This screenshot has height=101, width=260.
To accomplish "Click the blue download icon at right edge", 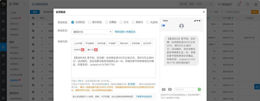I will tap(257, 87).
